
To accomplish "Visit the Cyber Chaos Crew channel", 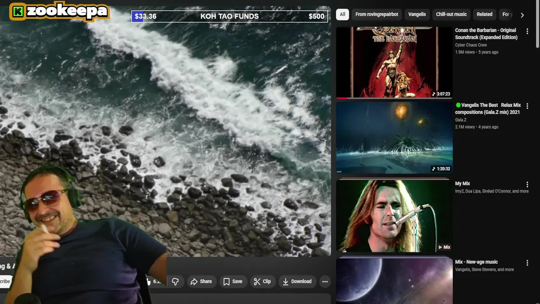I will [x=471, y=45].
